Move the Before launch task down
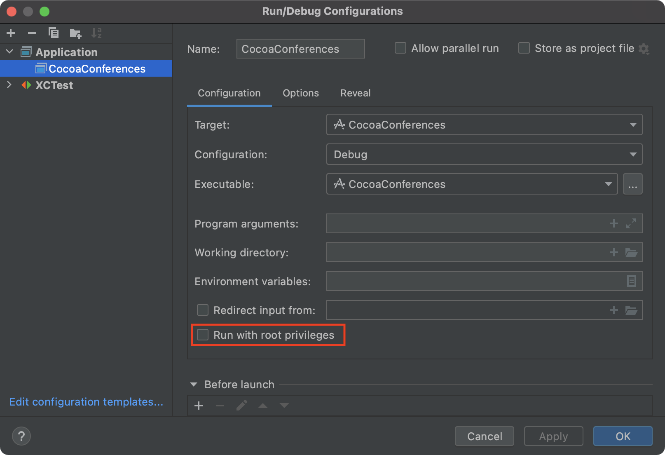 (x=284, y=406)
